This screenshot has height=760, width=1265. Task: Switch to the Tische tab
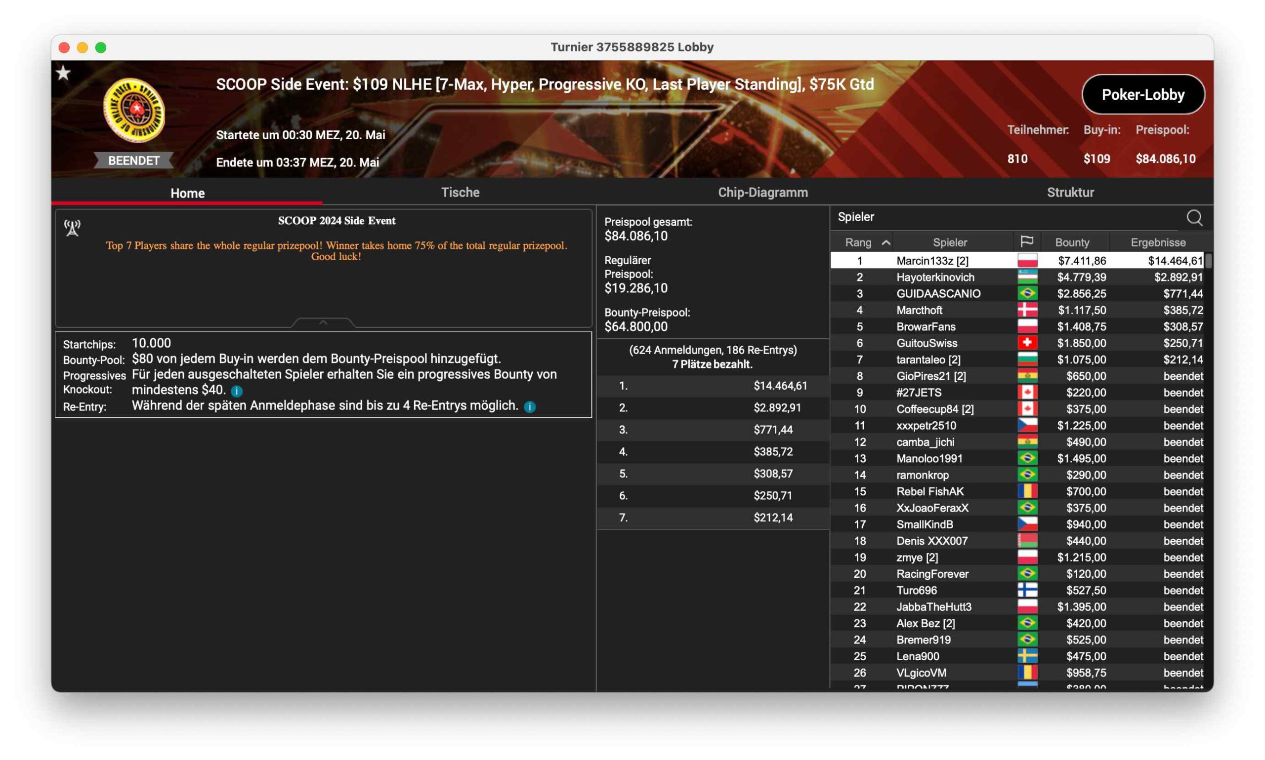(x=460, y=193)
